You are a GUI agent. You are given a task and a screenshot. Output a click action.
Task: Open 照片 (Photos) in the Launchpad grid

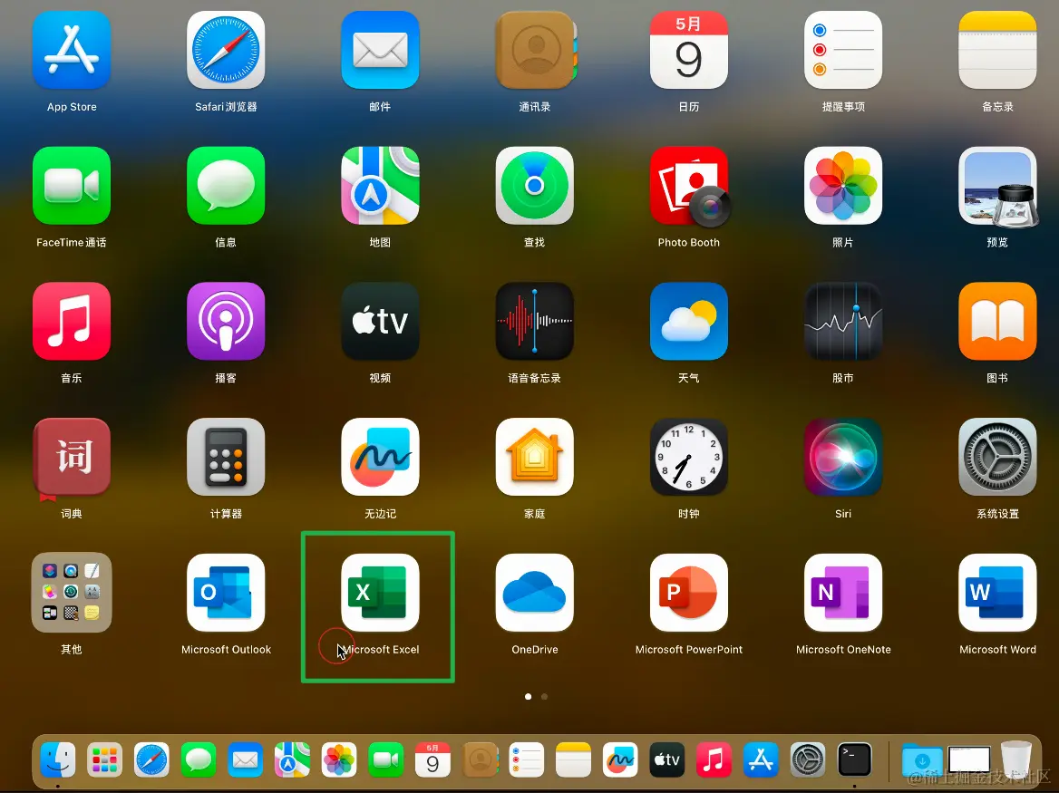[x=843, y=186]
